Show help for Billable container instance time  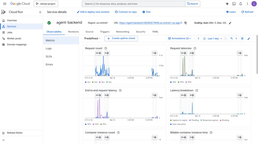(x=211, y=133)
